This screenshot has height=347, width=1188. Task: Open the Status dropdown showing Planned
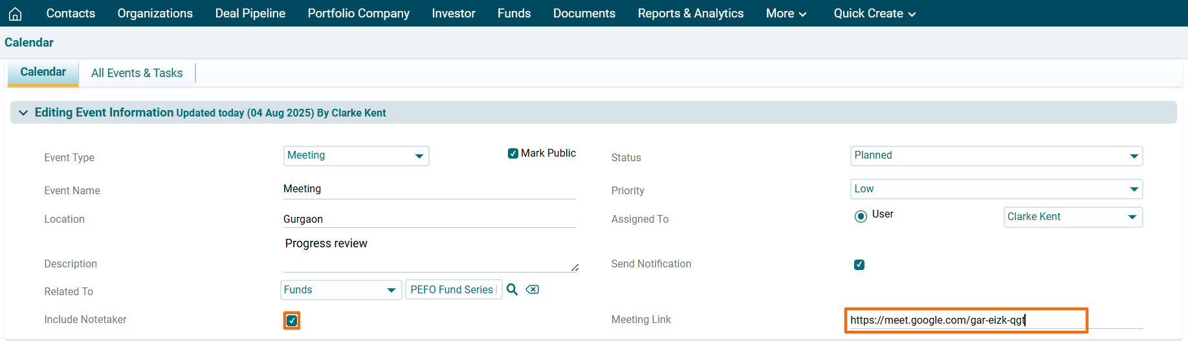pos(996,156)
